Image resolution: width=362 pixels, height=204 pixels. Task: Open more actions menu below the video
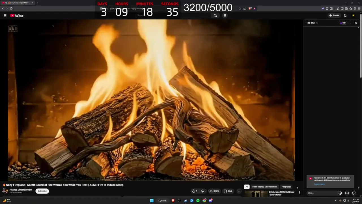(239, 191)
